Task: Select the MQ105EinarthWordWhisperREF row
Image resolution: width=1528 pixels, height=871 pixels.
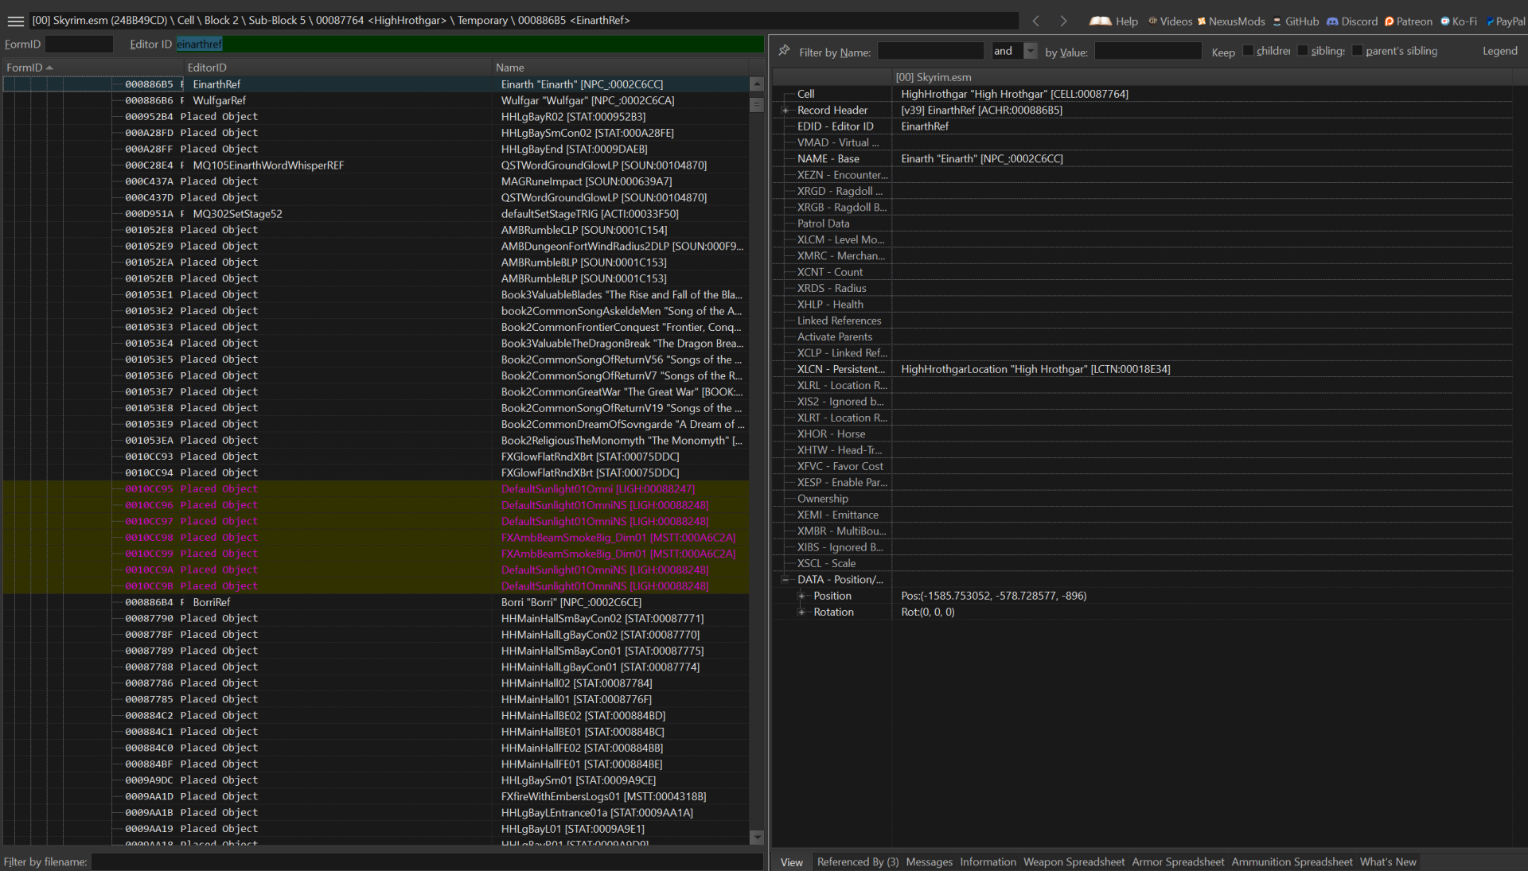Action: pyautogui.click(x=376, y=165)
